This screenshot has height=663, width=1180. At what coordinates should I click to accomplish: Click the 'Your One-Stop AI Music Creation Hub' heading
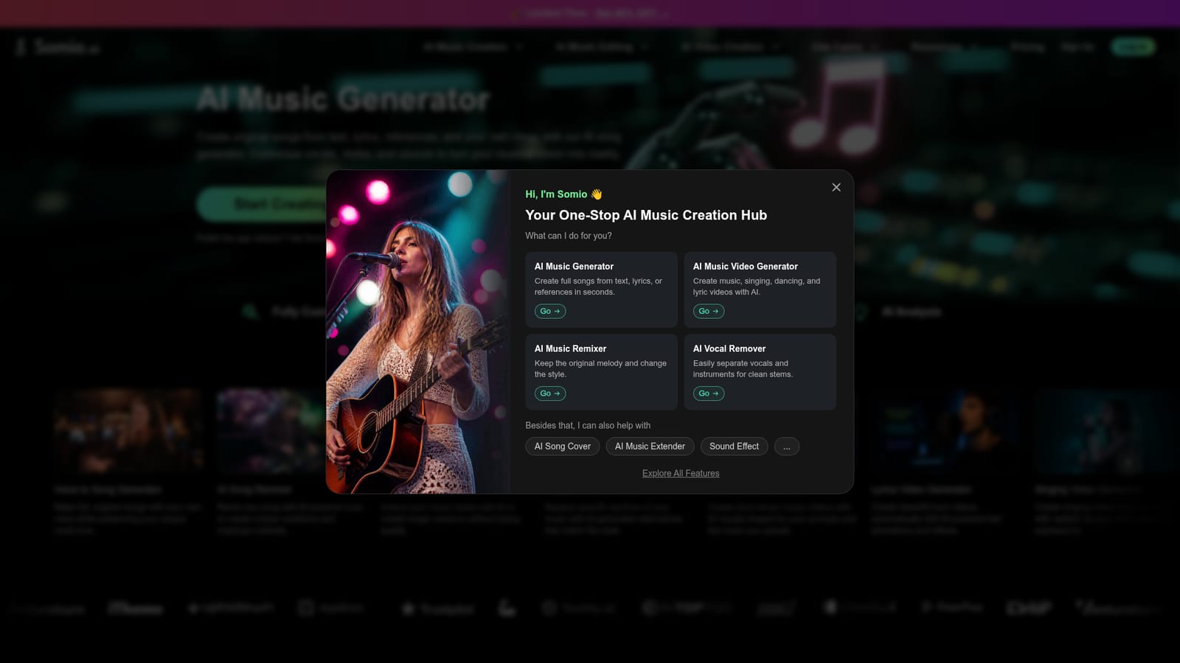646,215
